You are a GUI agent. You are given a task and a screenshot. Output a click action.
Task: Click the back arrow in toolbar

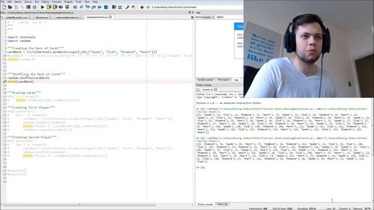tap(142, 7)
